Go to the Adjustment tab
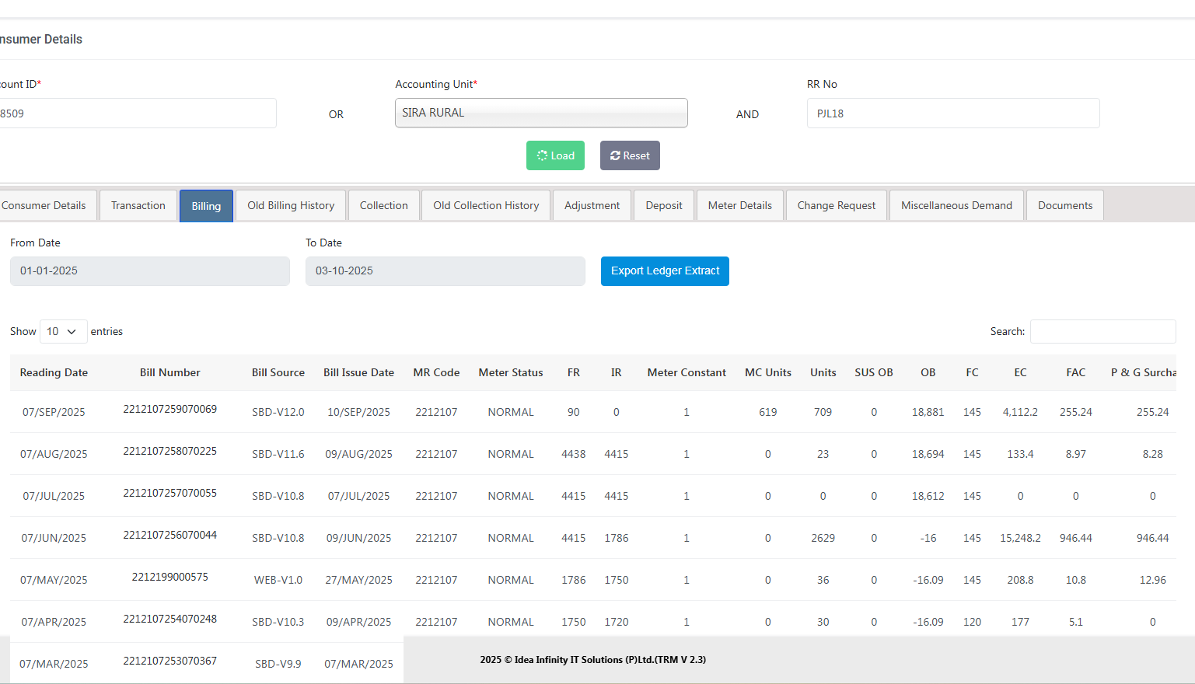This screenshot has width=1195, height=684. (x=592, y=206)
